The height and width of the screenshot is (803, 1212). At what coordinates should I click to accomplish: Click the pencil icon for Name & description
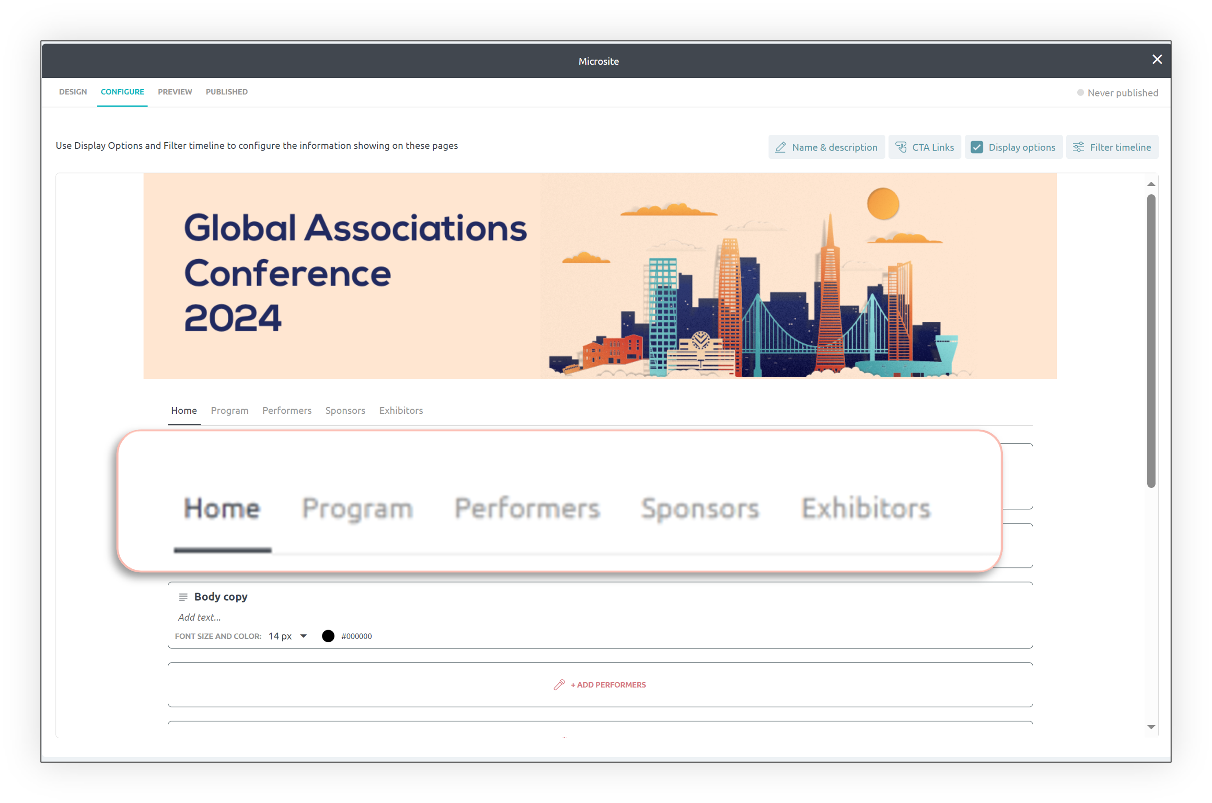(x=780, y=147)
